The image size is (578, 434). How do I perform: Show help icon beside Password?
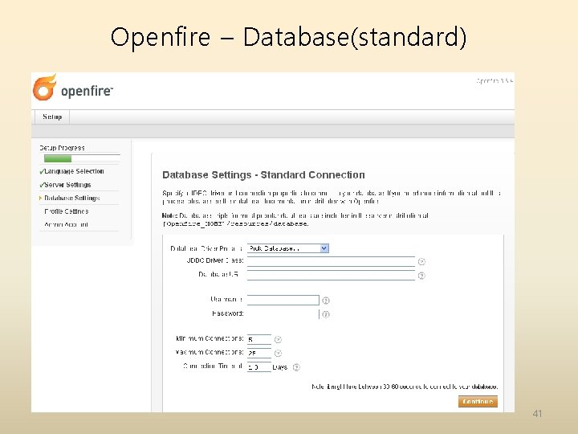coord(326,314)
